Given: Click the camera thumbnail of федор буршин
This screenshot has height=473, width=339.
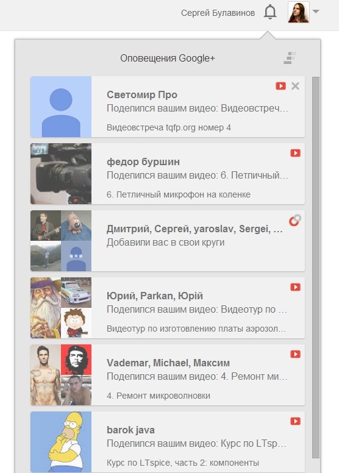Looking at the screenshot, I should click(x=61, y=174).
